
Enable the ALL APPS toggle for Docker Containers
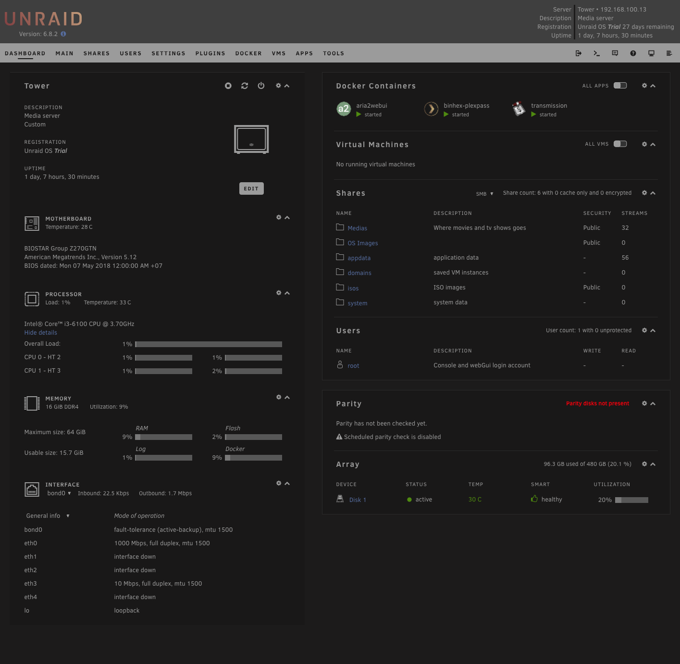coord(620,85)
